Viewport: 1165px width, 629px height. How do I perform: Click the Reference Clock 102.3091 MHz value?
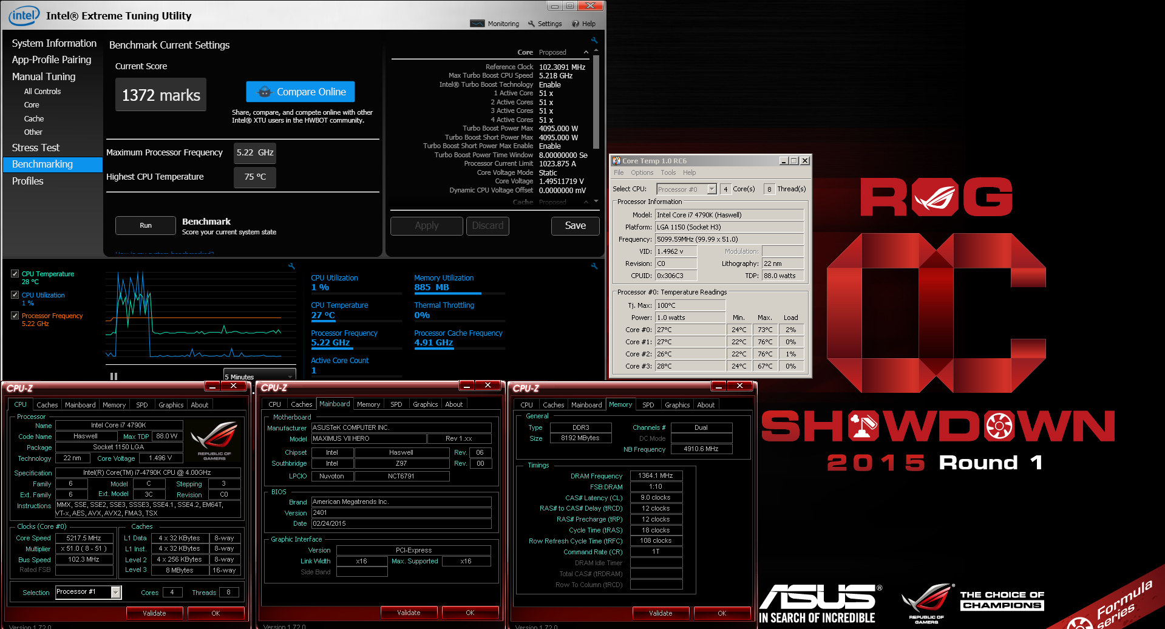coord(562,67)
